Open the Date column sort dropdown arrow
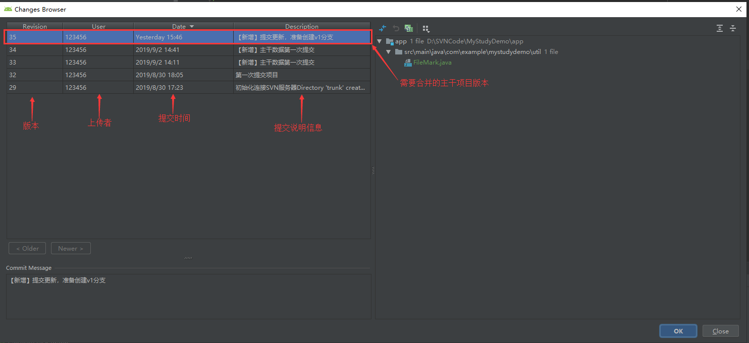This screenshot has height=343, width=749. pyautogui.click(x=192, y=26)
